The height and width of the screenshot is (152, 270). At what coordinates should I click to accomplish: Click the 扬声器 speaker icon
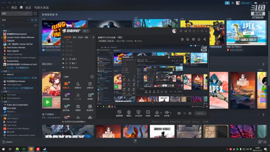167,112
